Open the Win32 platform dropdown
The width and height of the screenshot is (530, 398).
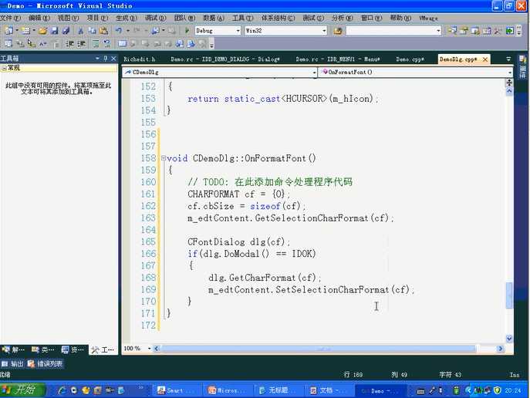[324, 31]
